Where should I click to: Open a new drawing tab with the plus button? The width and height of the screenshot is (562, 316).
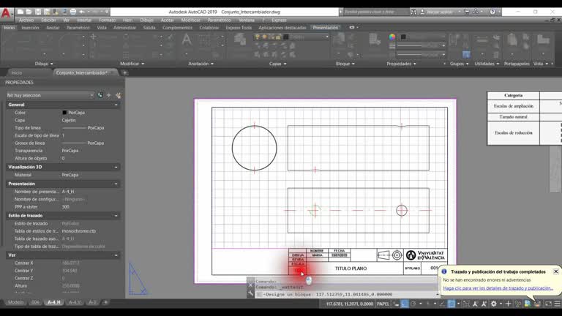coord(124,72)
